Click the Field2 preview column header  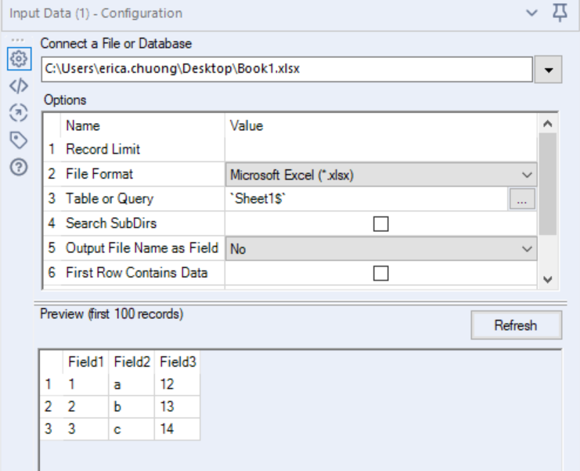[x=131, y=362]
